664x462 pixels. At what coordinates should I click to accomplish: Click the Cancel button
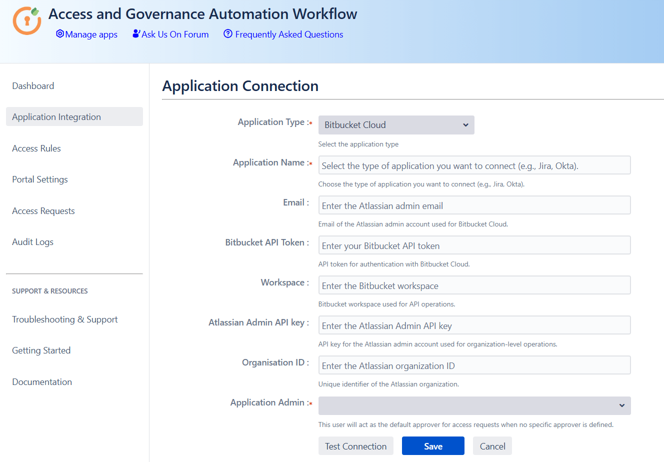pyautogui.click(x=492, y=446)
